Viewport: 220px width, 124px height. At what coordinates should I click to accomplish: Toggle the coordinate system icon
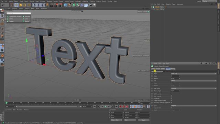[x=47, y=5]
